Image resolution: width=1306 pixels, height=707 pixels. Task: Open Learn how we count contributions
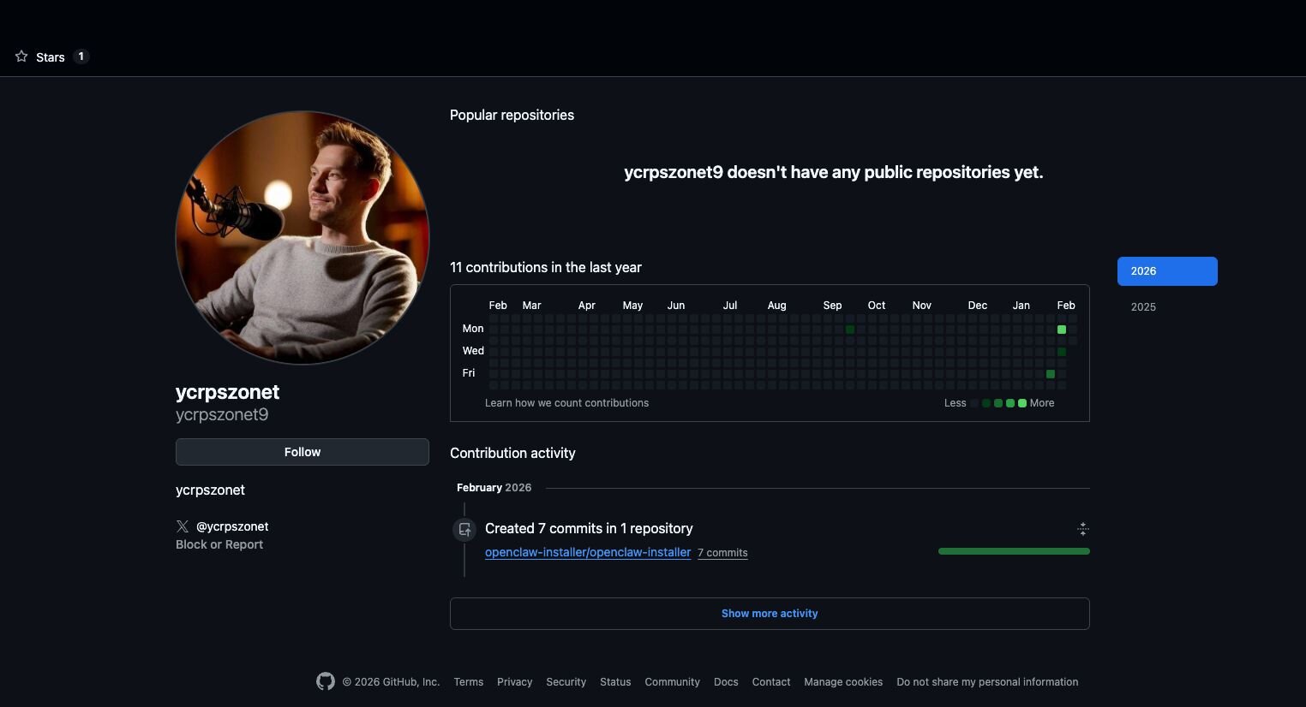tap(566, 403)
